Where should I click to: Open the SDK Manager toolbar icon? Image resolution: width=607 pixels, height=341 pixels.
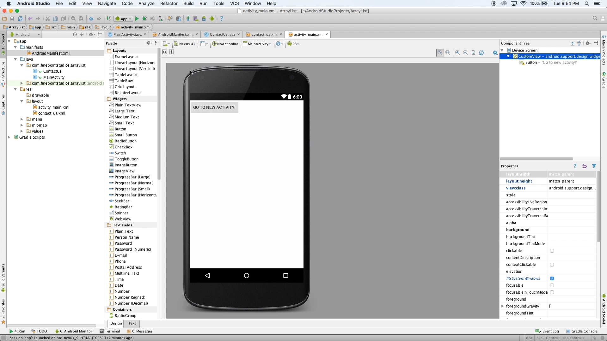(x=204, y=19)
